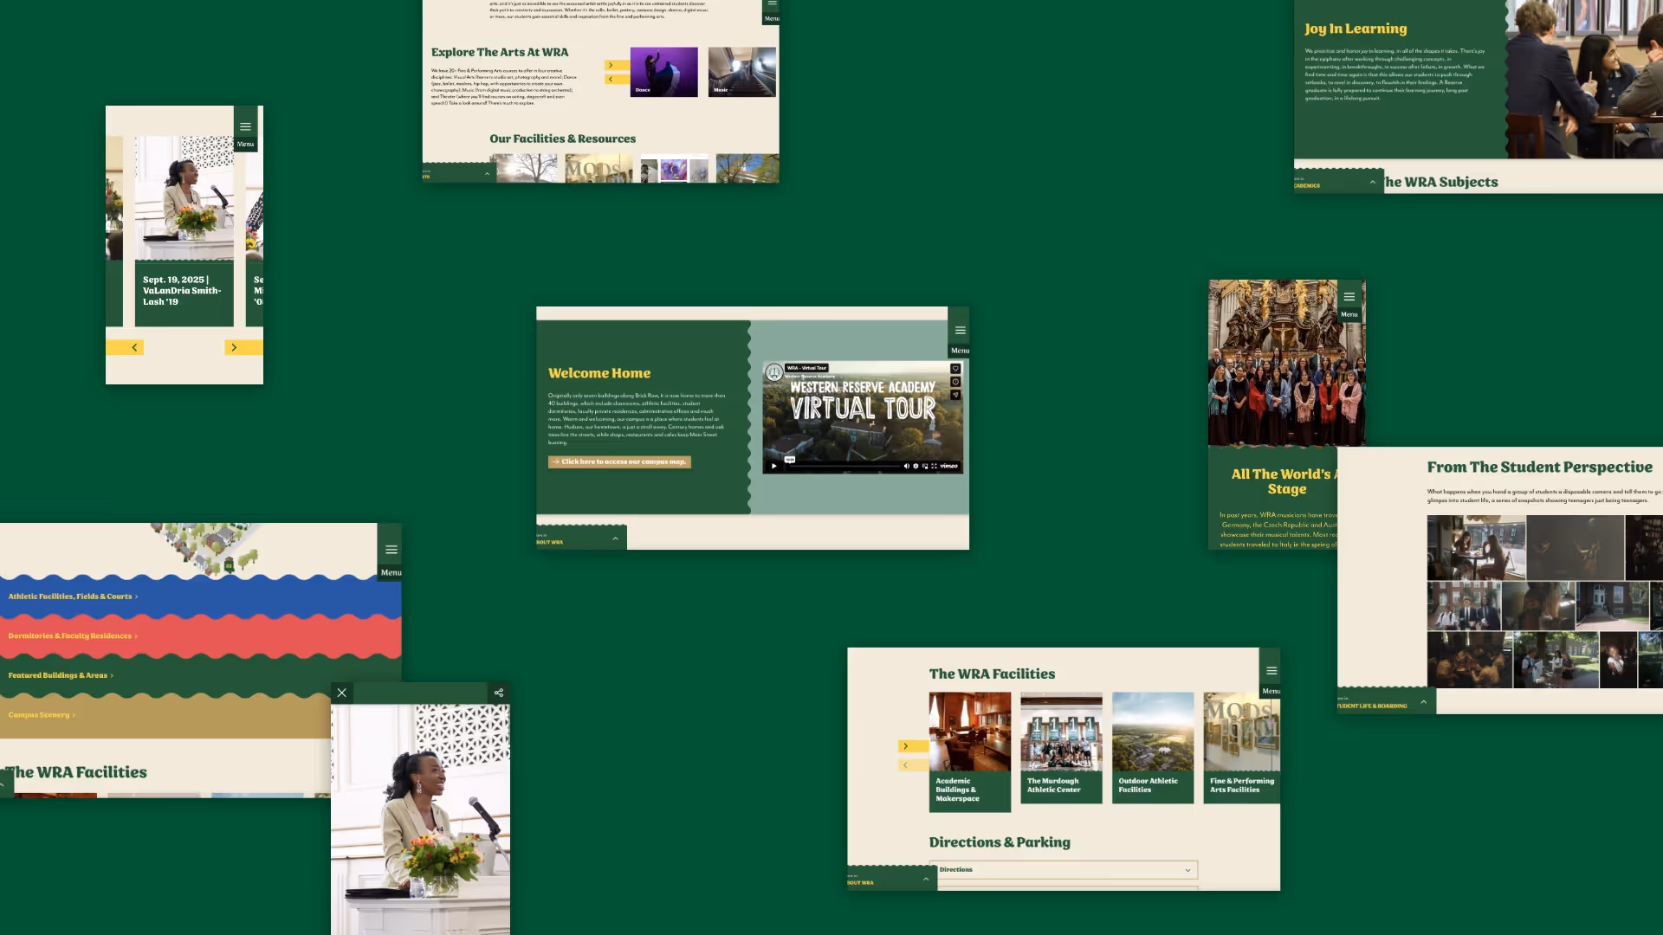Expand Student Life & Boarding bottom panel
Image resolution: width=1663 pixels, height=935 pixels.
coord(1423,702)
